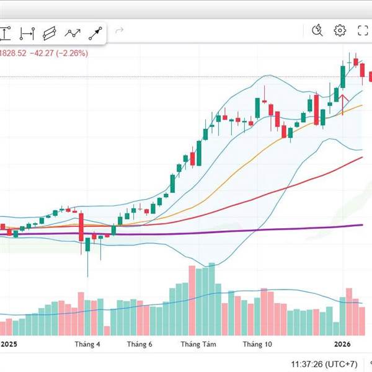Pick the zigzag path drawing tool
The height and width of the screenshot is (372, 372).
coord(73,33)
